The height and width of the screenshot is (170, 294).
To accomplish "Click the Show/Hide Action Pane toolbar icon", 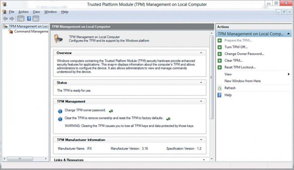I will tap(36, 19).
